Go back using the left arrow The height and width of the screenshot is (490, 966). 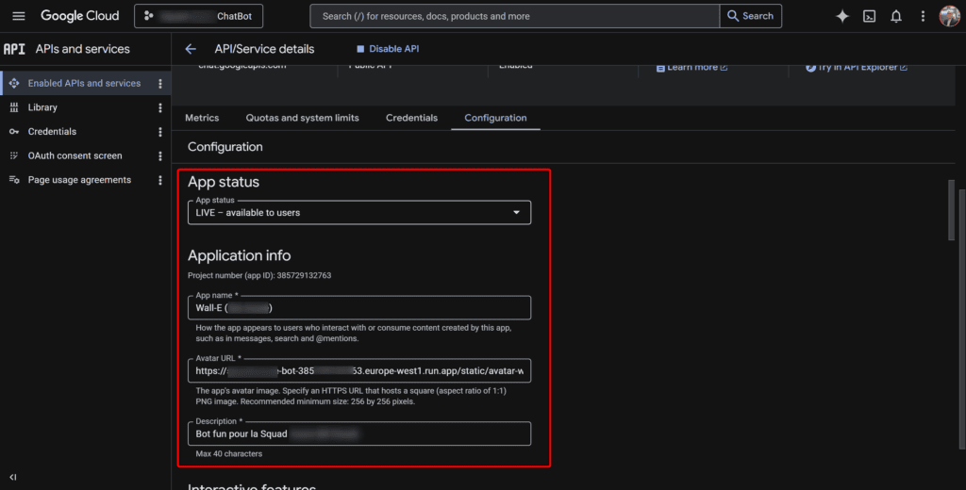click(x=191, y=49)
